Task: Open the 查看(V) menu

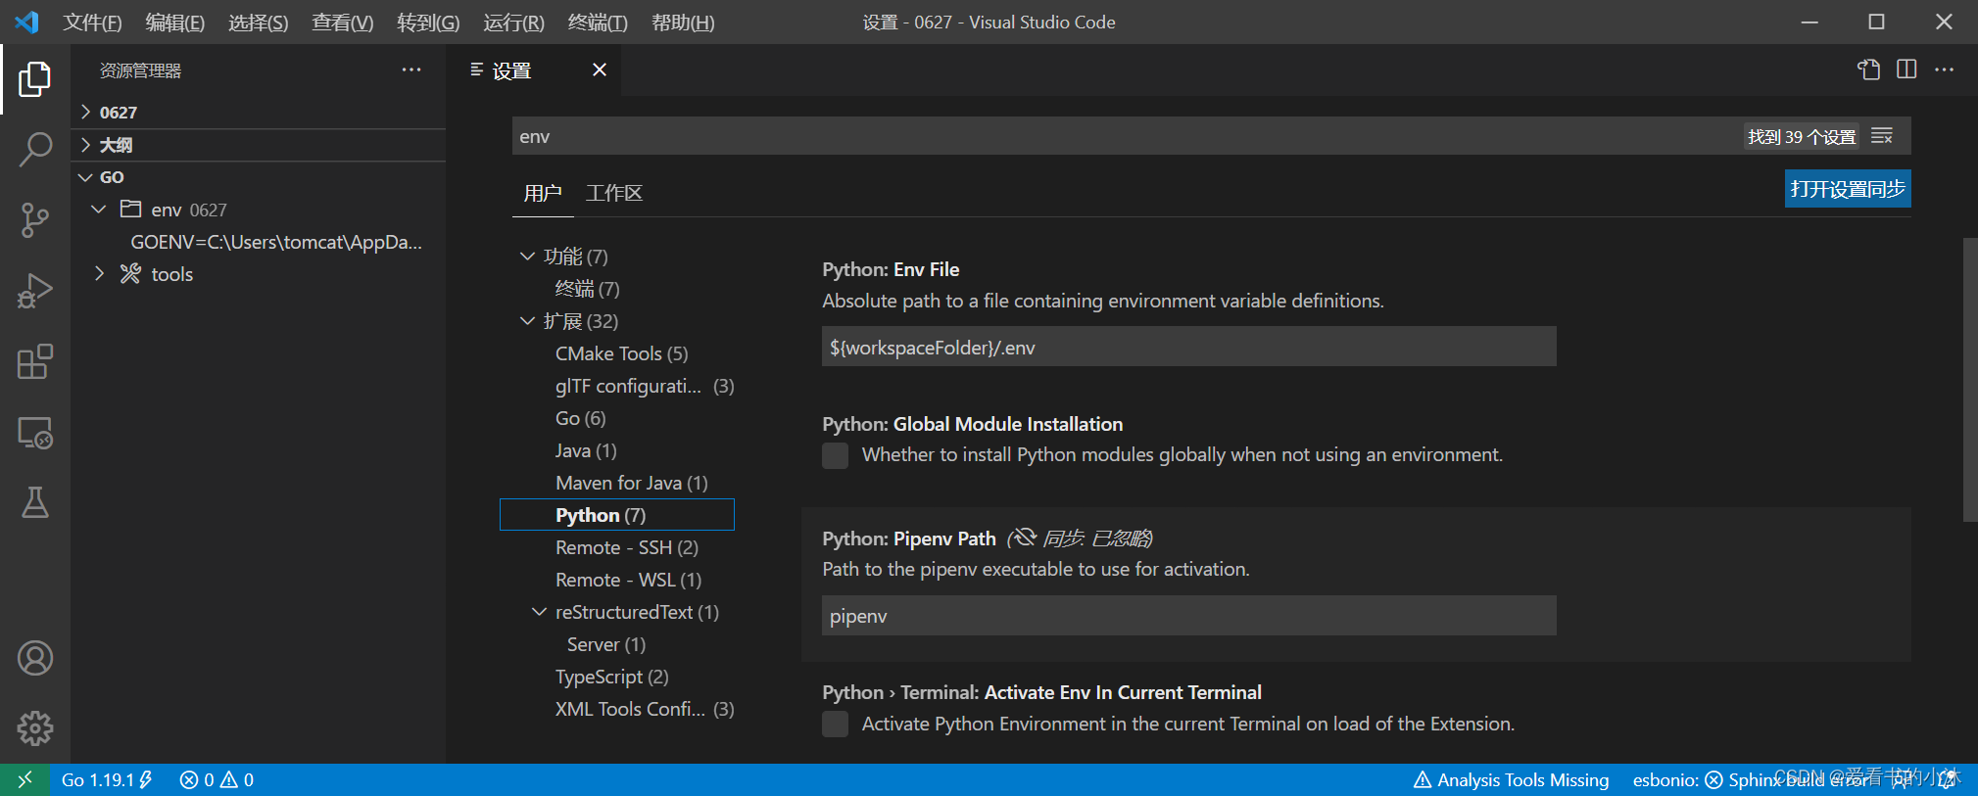Action: click(343, 22)
